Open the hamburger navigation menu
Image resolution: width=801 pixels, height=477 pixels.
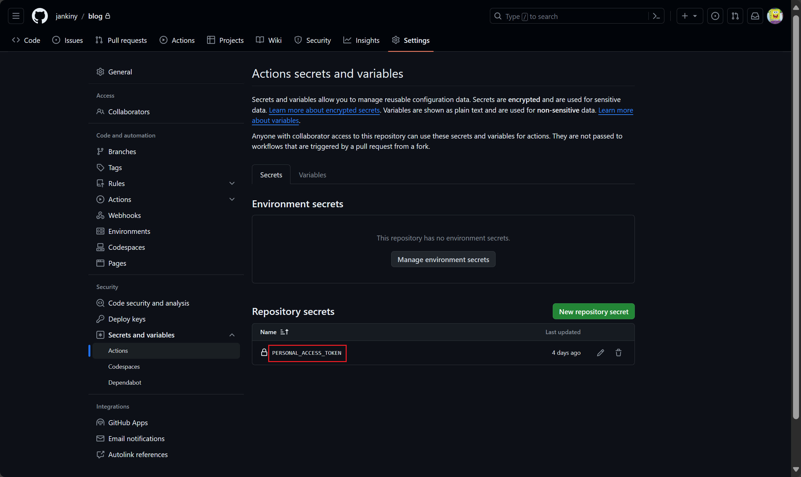pyautogui.click(x=16, y=16)
